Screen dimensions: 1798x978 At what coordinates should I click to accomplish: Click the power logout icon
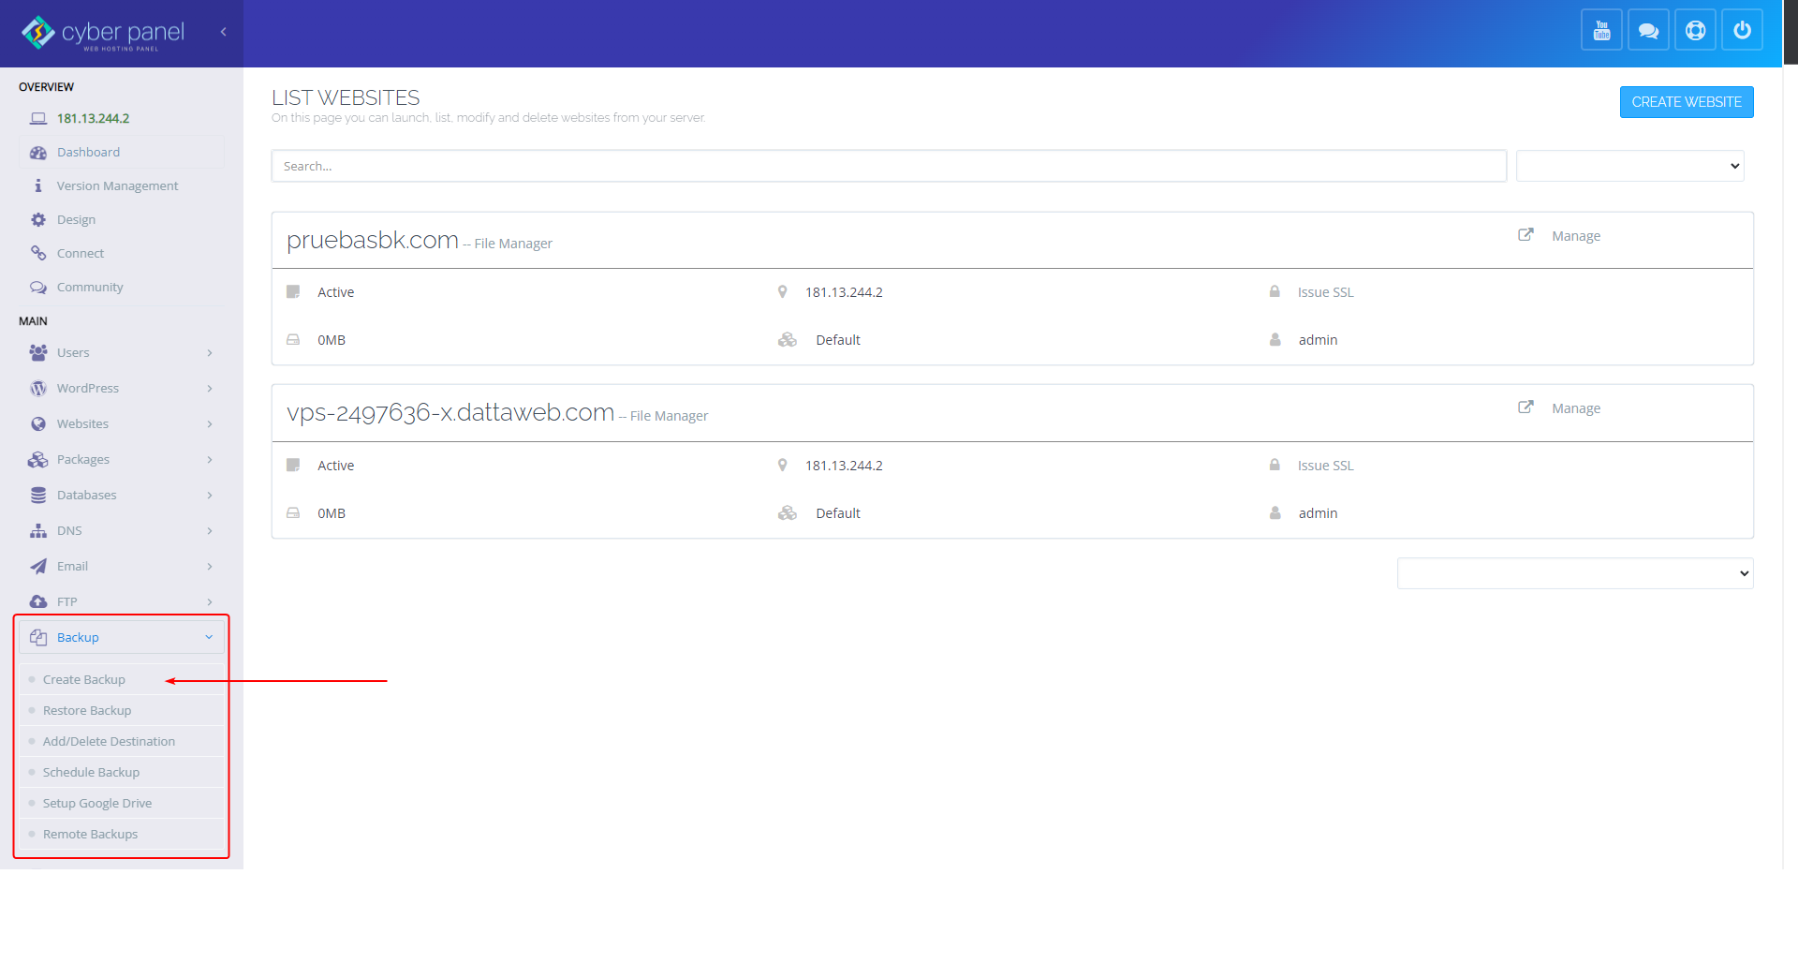1742,30
